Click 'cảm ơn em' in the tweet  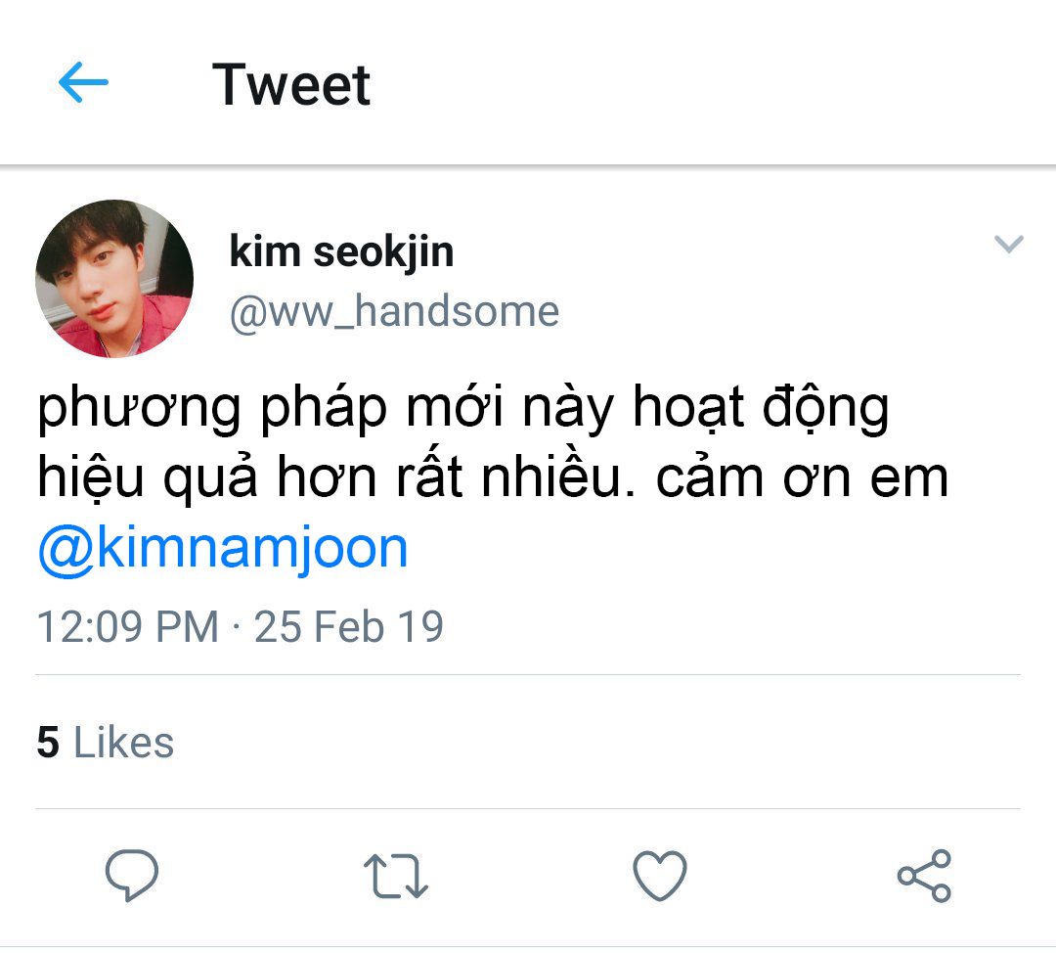pos(802,477)
